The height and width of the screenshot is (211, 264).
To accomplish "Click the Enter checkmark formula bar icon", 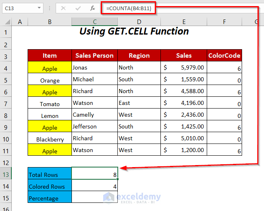I will [78, 8].
